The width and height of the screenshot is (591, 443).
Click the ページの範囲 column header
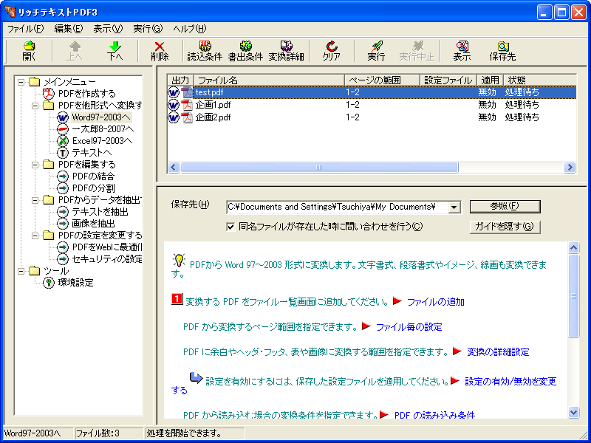[x=382, y=80]
